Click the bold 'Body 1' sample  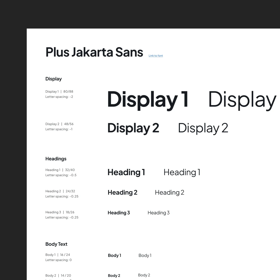114,256
